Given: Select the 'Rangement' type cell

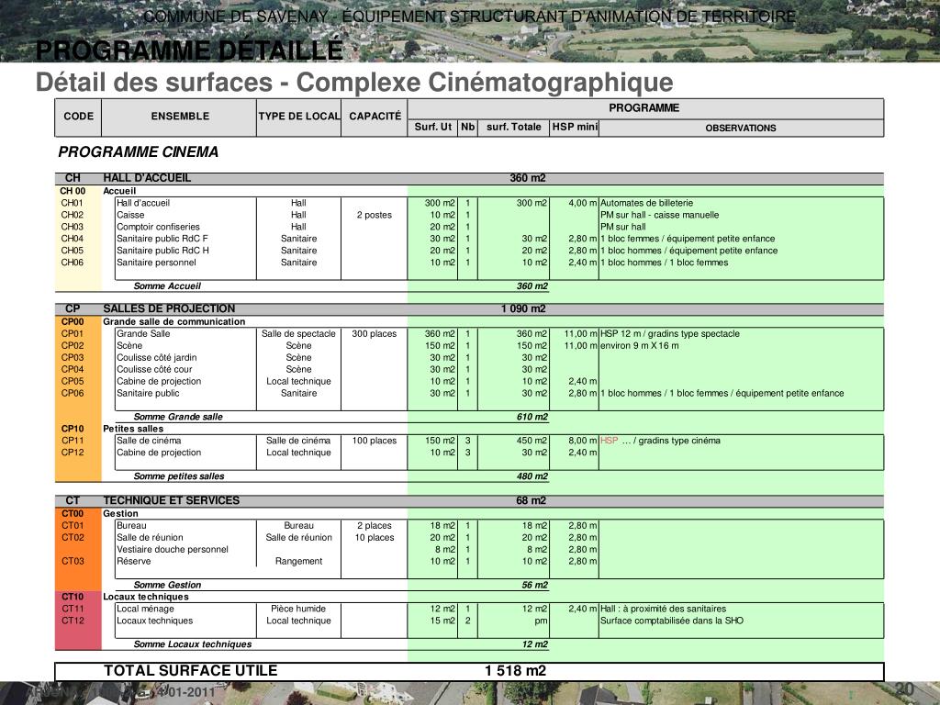Looking at the screenshot, I should [298, 561].
